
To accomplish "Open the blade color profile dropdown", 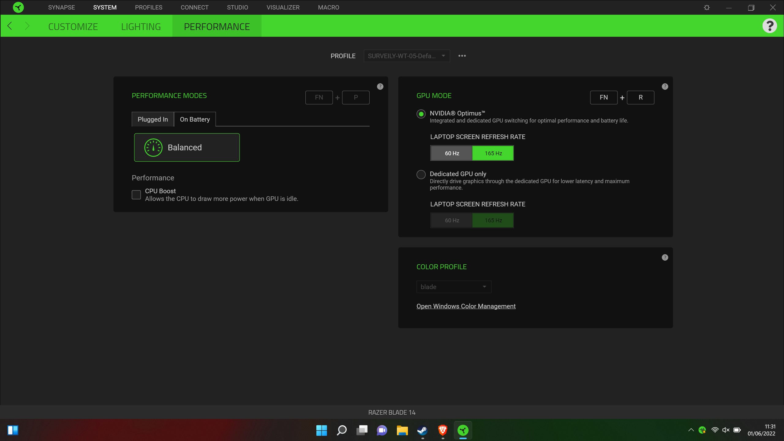I will tap(454, 287).
